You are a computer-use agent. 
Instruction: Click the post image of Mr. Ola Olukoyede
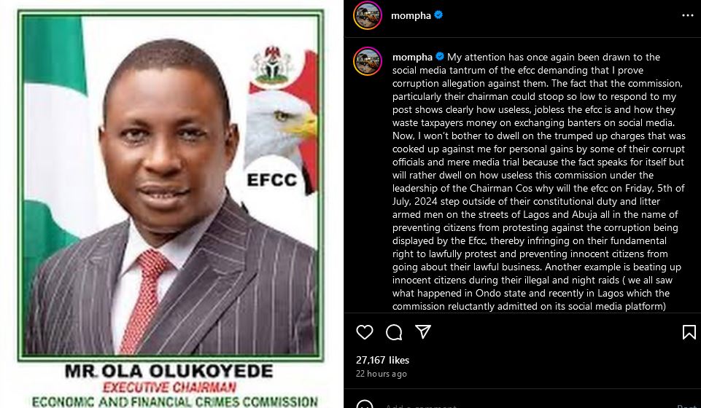(x=171, y=204)
